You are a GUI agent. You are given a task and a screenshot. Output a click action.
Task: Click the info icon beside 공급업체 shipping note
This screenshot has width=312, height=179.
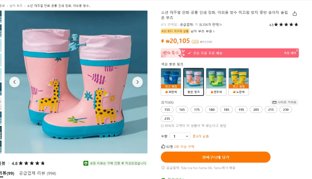[x=163, y=167]
